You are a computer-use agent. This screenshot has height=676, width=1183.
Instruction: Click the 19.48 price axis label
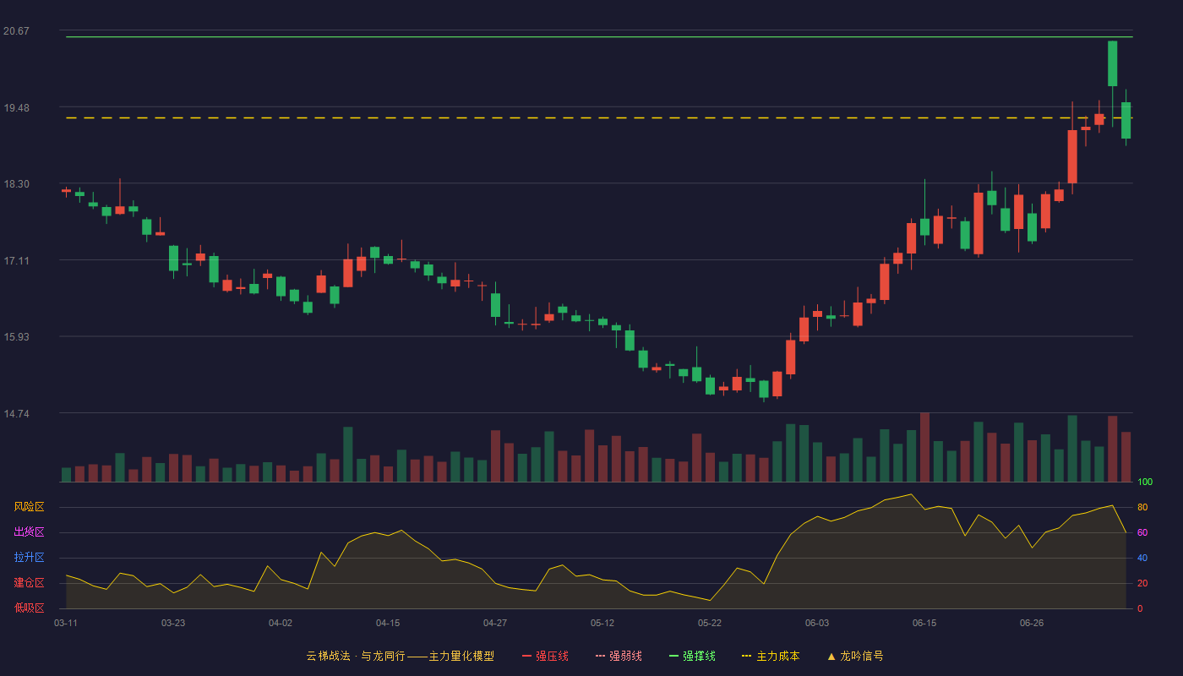[16, 108]
